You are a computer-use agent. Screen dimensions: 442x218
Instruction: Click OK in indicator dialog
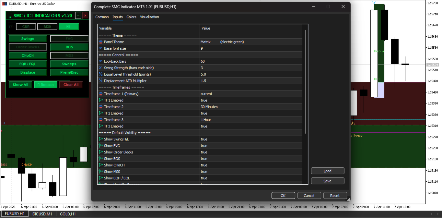click(x=283, y=196)
